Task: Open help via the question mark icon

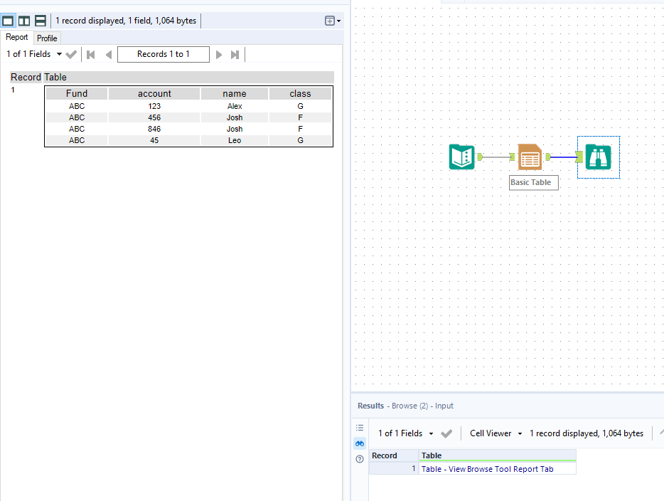Action: [x=360, y=459]
